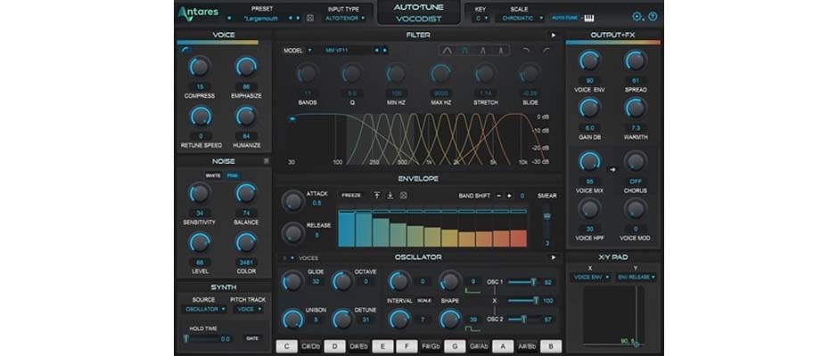Decrease band shift with minus button
Viewport: 838px width, 356px height.
(499, 196)
